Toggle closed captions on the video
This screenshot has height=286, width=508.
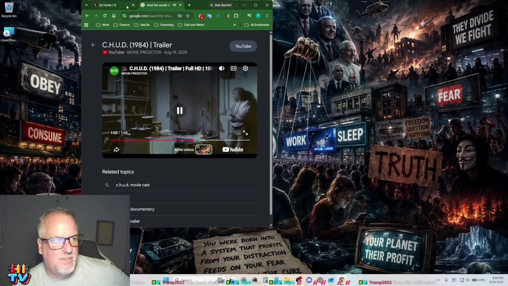click(x=233, y=68)
